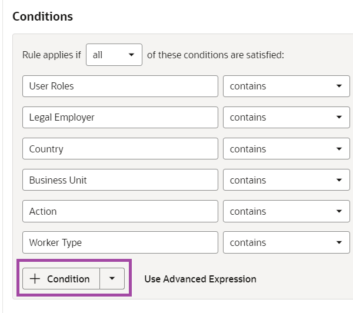This screenshot has height=313, width=353.
Task: Click the caret arrow in the Worker Type row
Action: point(339,242)
